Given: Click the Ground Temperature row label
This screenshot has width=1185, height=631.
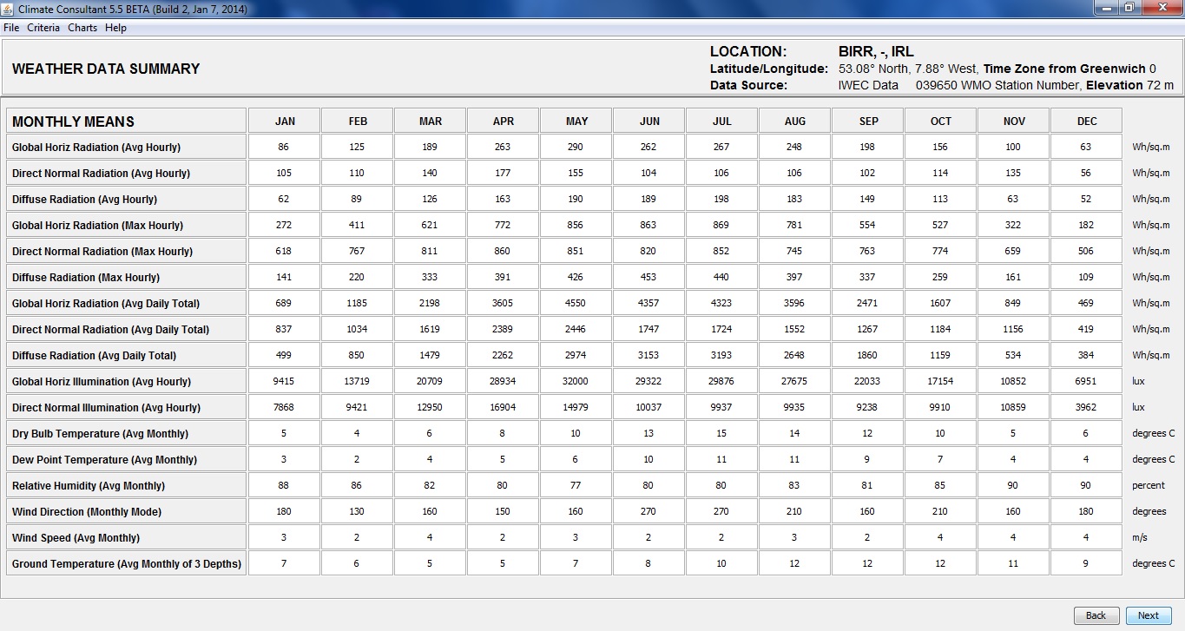Looking at the screenshot, I should [x=126, y=564].
